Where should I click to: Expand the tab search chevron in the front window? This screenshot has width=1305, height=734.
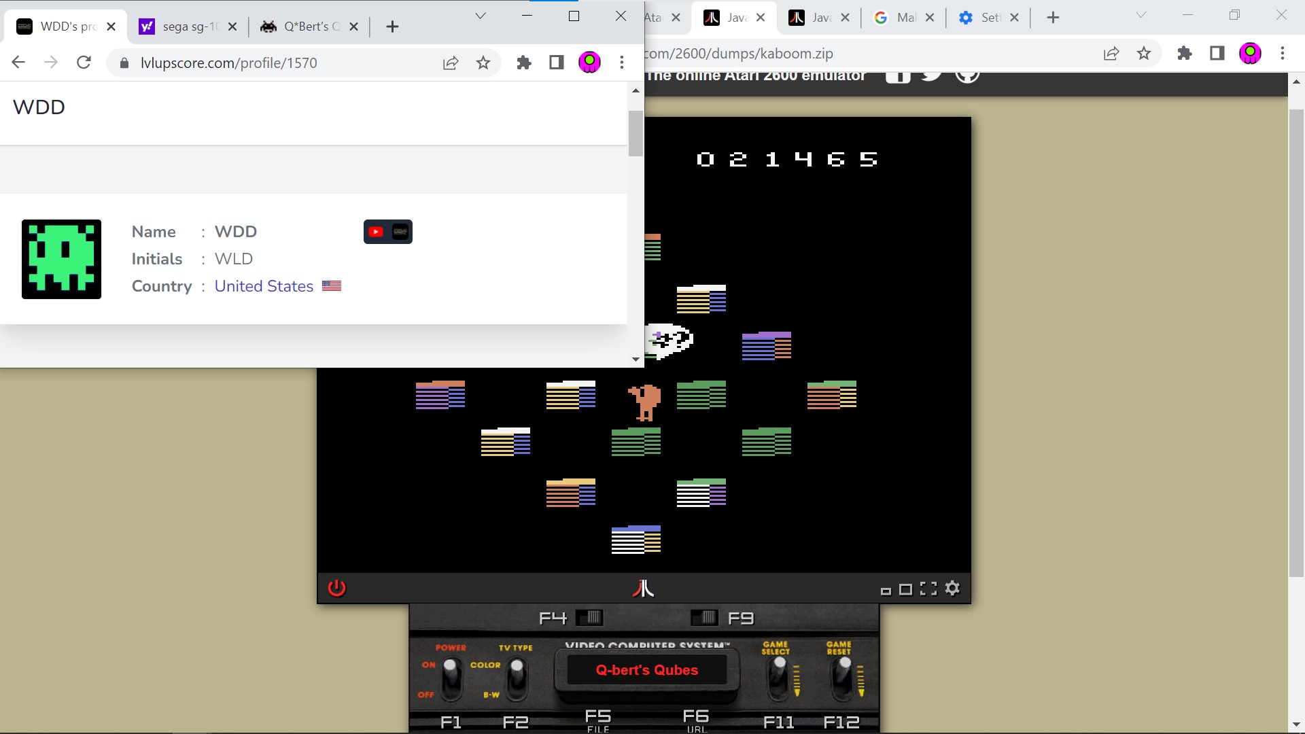tap(481, 16)
